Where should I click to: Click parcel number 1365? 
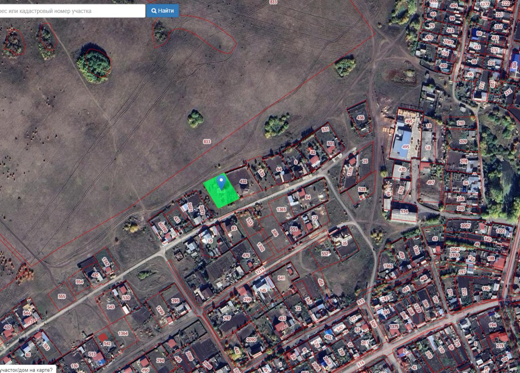tap(281, 209)
